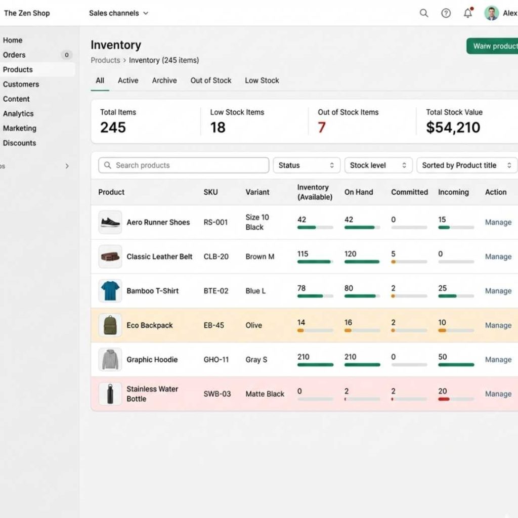Image resolution: width=518 pixels, height=518 pixels.
Task: Open the Status filter dropdown
Action: click(x=306, y=165)
